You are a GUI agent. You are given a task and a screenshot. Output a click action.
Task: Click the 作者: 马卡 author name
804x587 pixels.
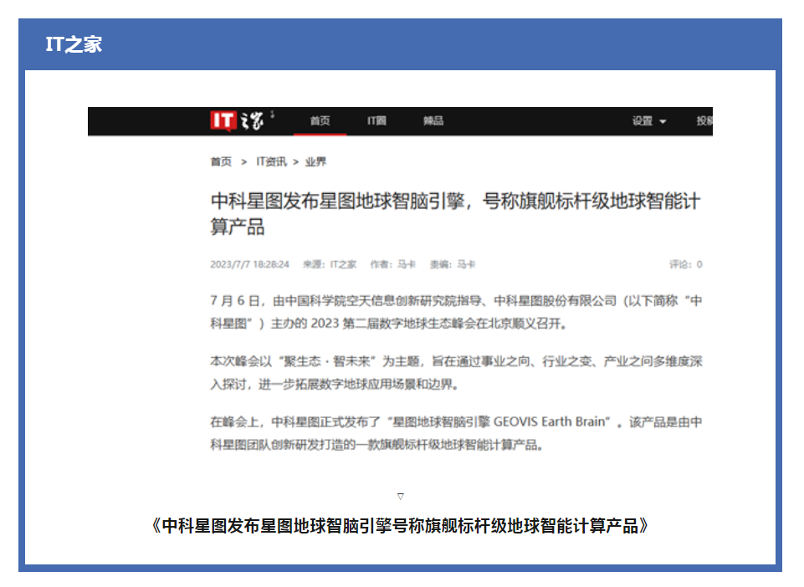point(392,264)
